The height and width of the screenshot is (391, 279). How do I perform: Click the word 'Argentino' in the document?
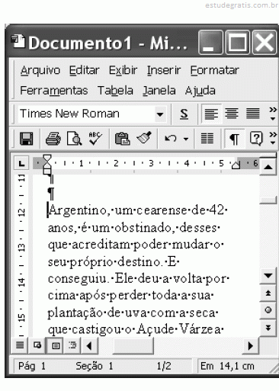coord(77,210)
